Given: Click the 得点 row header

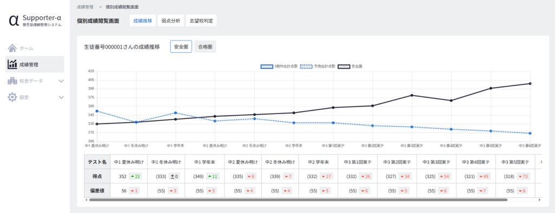Looking at the screenshot, I should [x=97, y=176].
